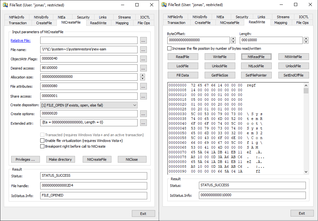
Task: Open the Create disposition dropdown
Action: click(89, 105)
